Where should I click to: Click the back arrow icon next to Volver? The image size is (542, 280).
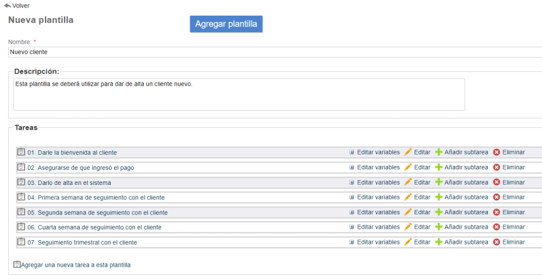[7, 6]
